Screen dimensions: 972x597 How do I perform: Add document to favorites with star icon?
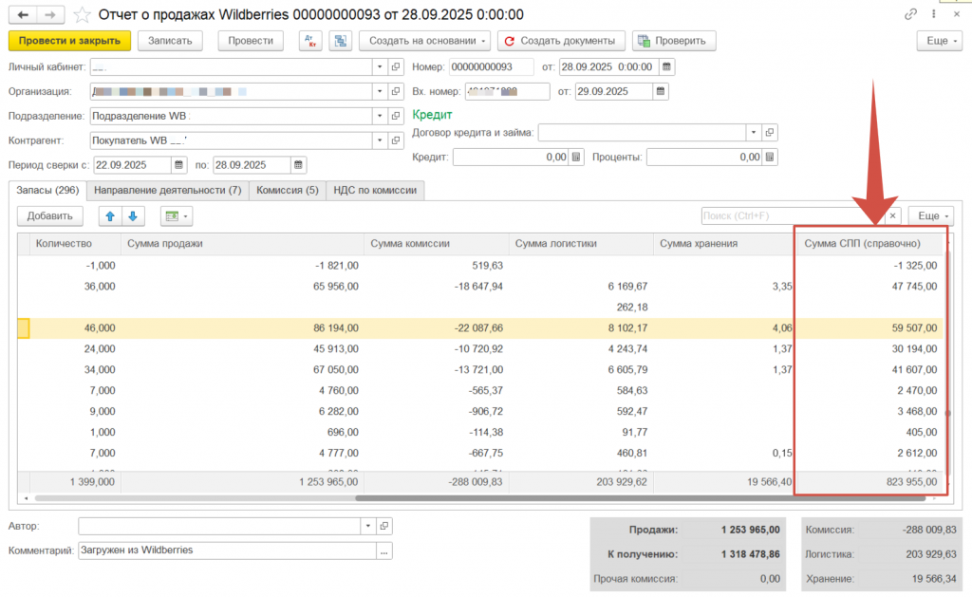click(83, 15)
